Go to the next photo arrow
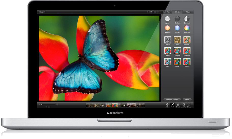Screen dimensions: 232x139 tap(158, 12)
